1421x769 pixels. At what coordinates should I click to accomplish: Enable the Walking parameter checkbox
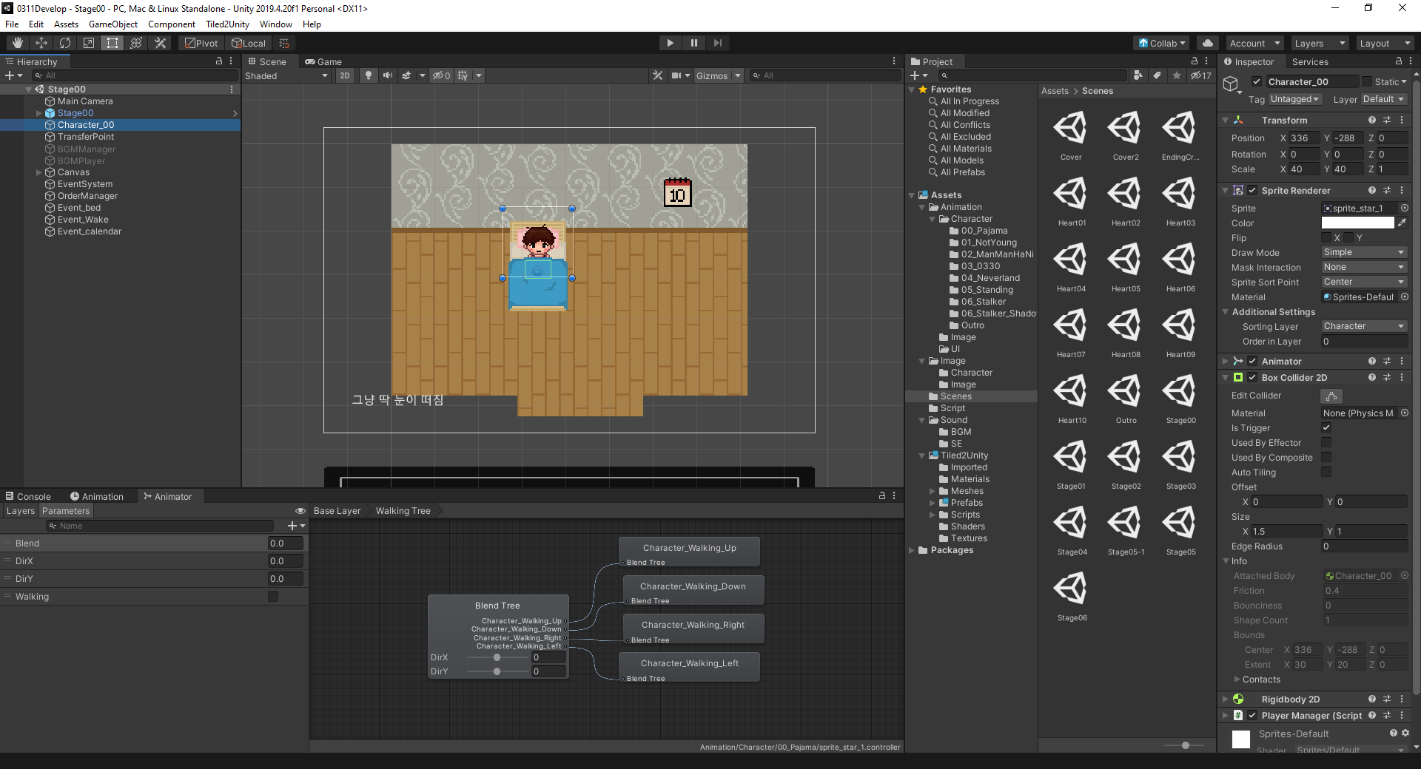click(273, 597)
